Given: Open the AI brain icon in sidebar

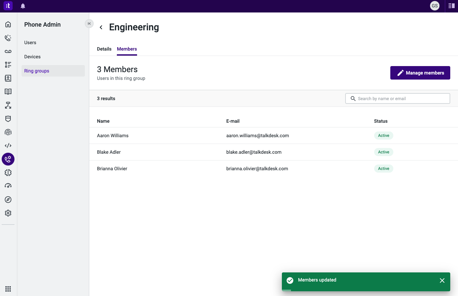Looking at the screenshot, I should (x=8, y=173).
